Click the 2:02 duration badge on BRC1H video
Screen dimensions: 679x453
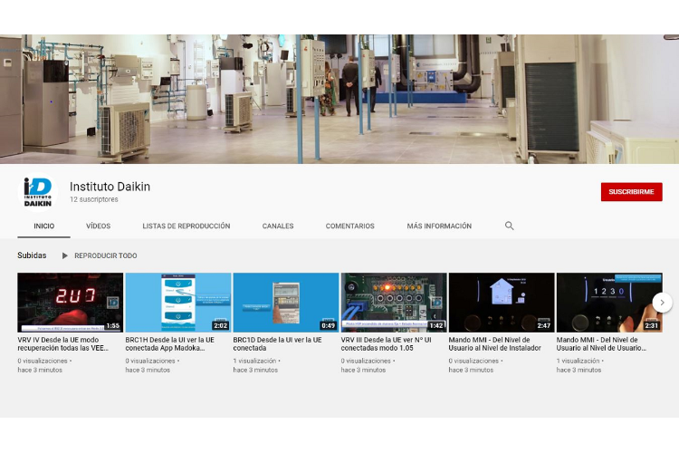click(x=220, y=325)
